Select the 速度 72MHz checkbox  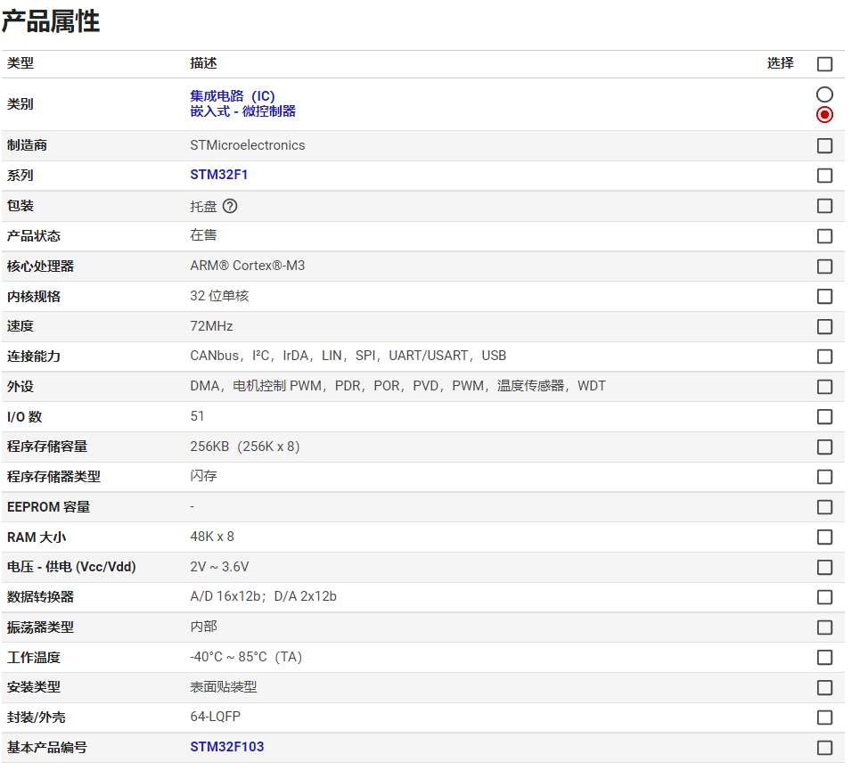point(824,327)
